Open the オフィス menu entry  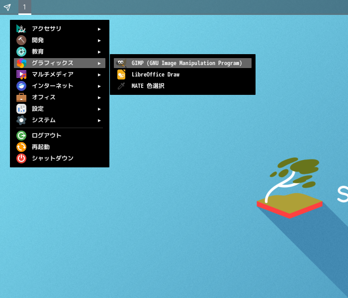(60, 97)
